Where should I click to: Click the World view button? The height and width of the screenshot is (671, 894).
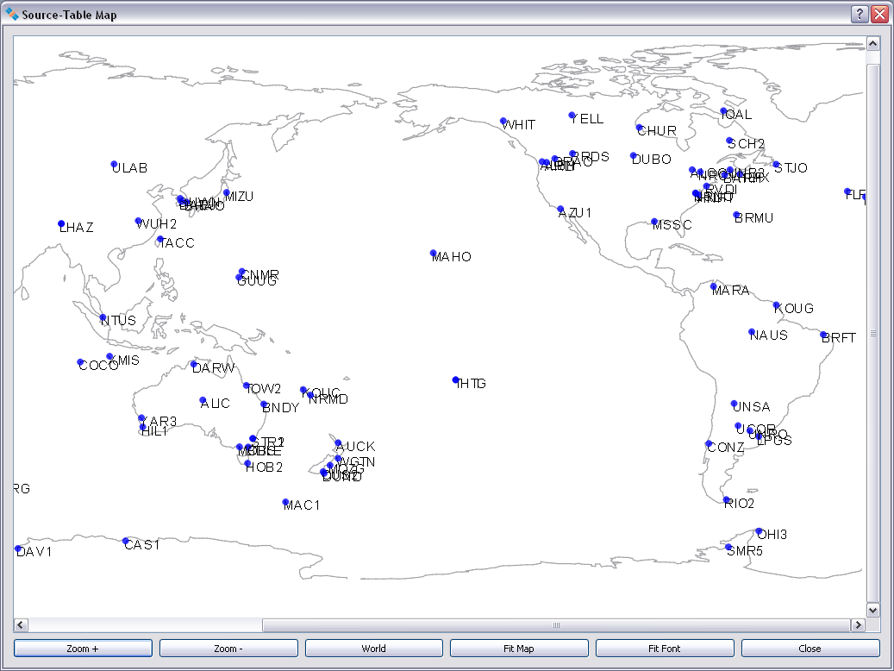[x=373, y=648]
